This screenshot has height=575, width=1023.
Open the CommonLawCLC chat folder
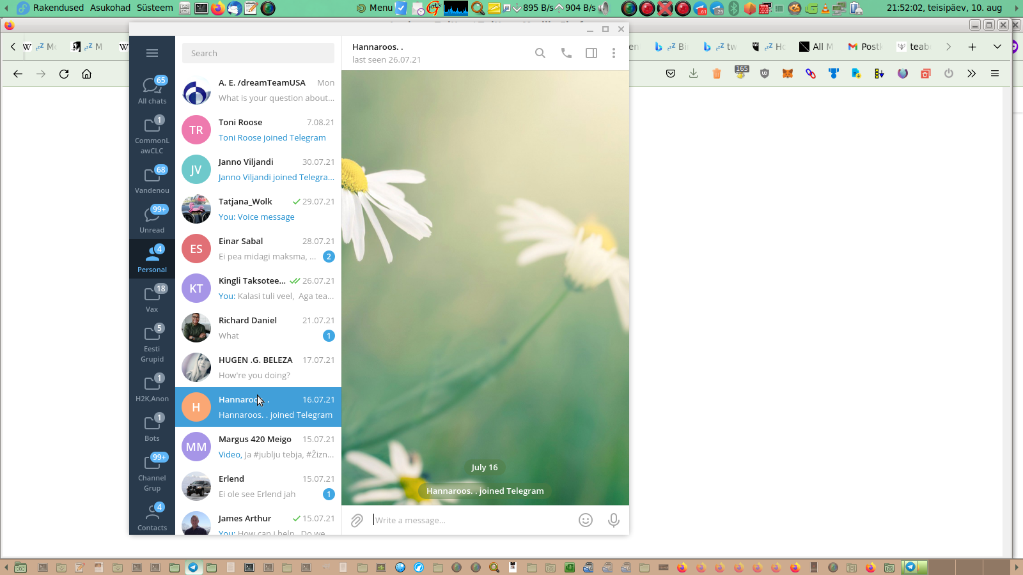click(152, 135)
